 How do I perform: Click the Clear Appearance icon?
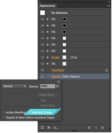[89, 127]
